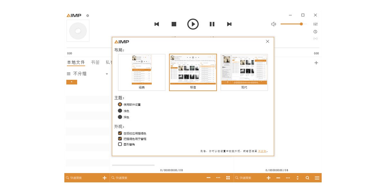Click the magnifier search icon bottom right

[307, 177]
